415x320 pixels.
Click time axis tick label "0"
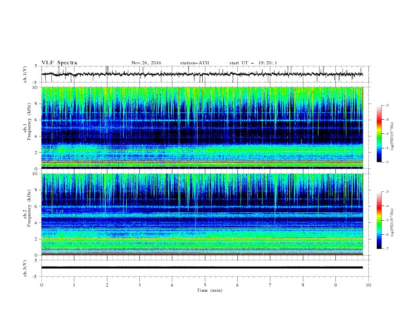click(x=41, y=285)
